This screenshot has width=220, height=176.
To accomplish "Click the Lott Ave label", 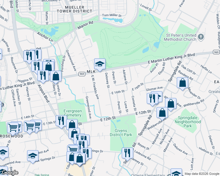I will pyautogui.click(x=192, y=164).
